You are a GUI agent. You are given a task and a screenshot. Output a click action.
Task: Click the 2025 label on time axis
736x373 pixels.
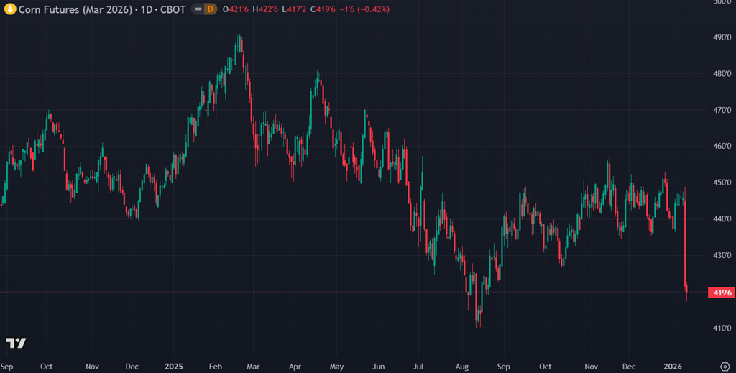[172, 366]
